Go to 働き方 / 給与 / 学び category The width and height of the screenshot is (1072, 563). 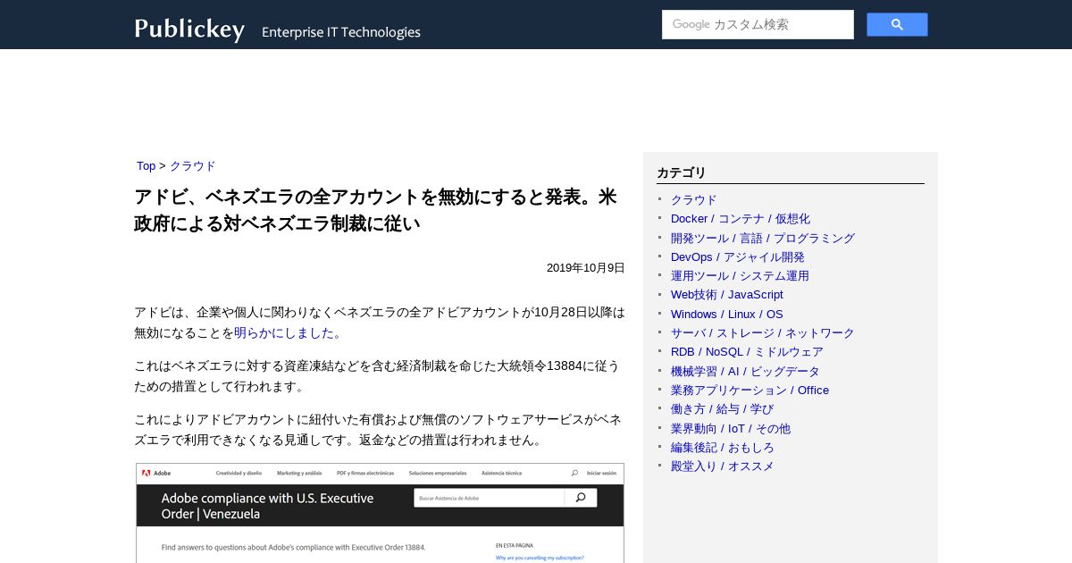723,408
